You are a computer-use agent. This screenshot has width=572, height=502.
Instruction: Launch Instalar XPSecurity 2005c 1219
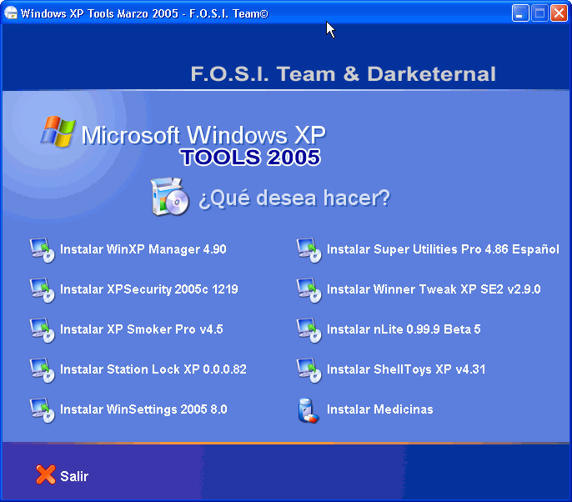(148, 289)
